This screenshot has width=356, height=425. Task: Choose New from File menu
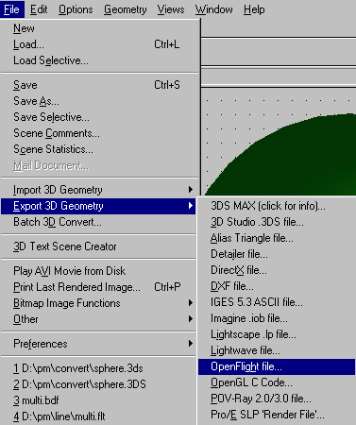click(99, 28)
